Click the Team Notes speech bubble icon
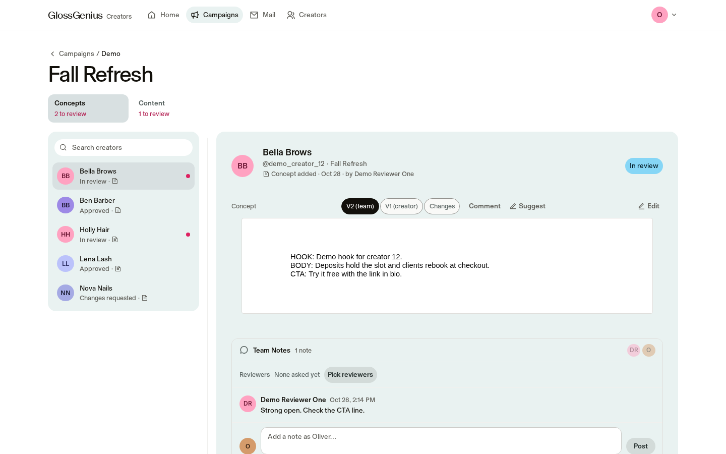This screenshot has width=726, height=454. (x=244, y=350)
